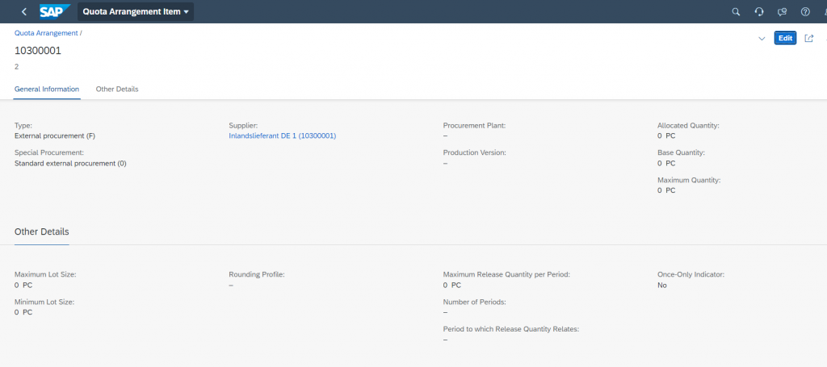
Task: Select the External procurement (F) type value
Action: (55, 136)
